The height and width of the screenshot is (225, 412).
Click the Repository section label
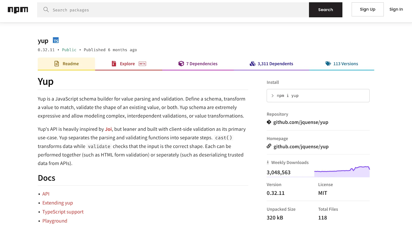pyautogui.click(x=277, y=114)
